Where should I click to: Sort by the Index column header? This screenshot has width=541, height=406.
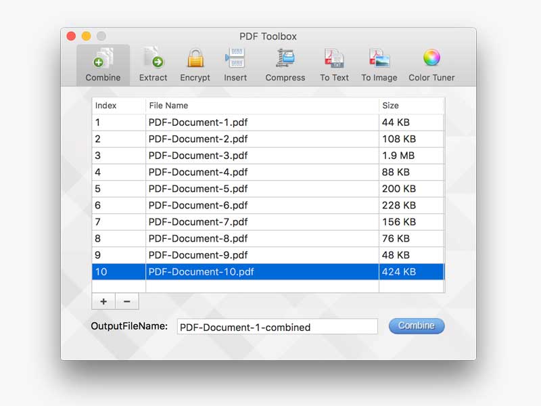point(118,106)
